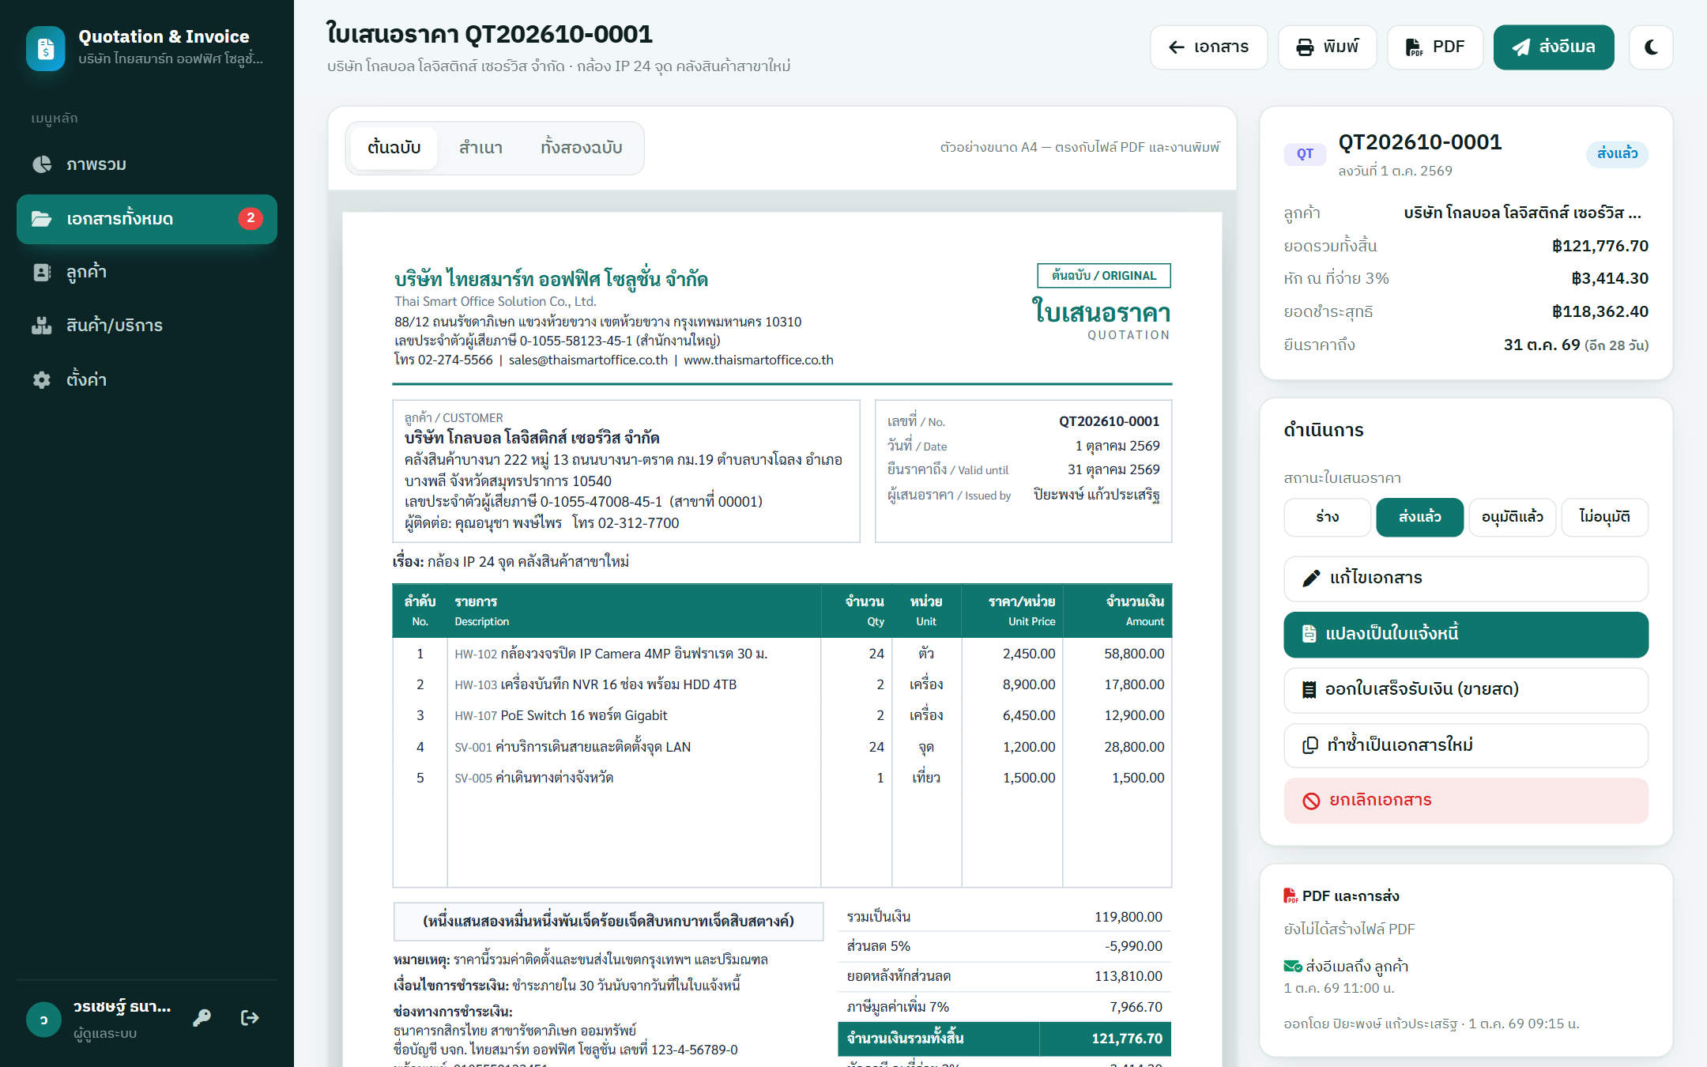Mark quotation as ไม่อนุมัติ
Screen dimensions: 1707x1067
pos(1604,517)
